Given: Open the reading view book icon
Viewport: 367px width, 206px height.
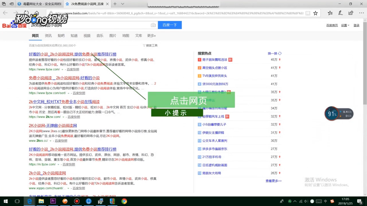Looking at the screenshot, I should click(308, 13).
